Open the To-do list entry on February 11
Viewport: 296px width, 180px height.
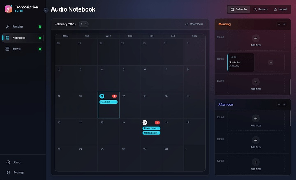pos(109,102)
